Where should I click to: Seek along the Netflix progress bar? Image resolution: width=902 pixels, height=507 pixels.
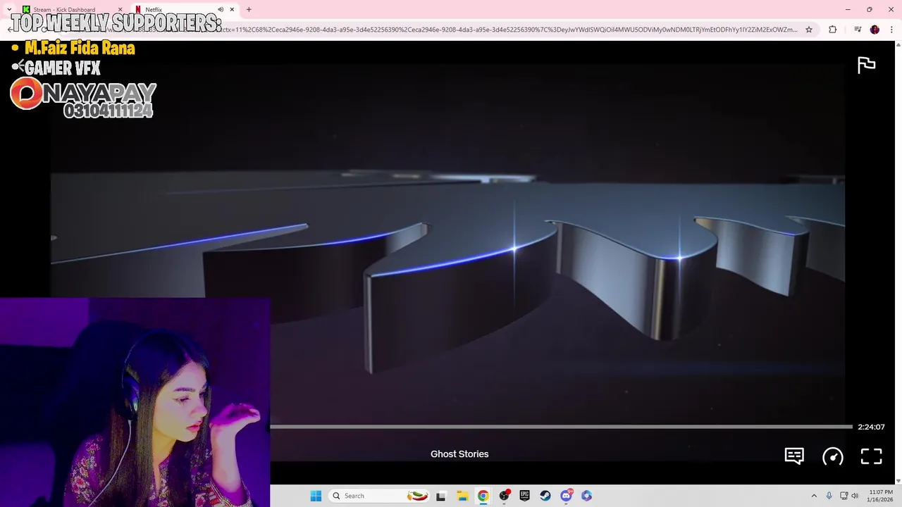(x=561, y=427)
